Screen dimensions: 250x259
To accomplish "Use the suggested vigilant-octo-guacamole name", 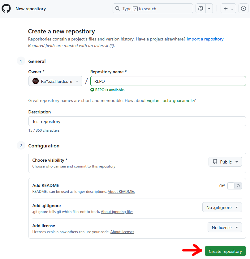I will click(170, 100).
